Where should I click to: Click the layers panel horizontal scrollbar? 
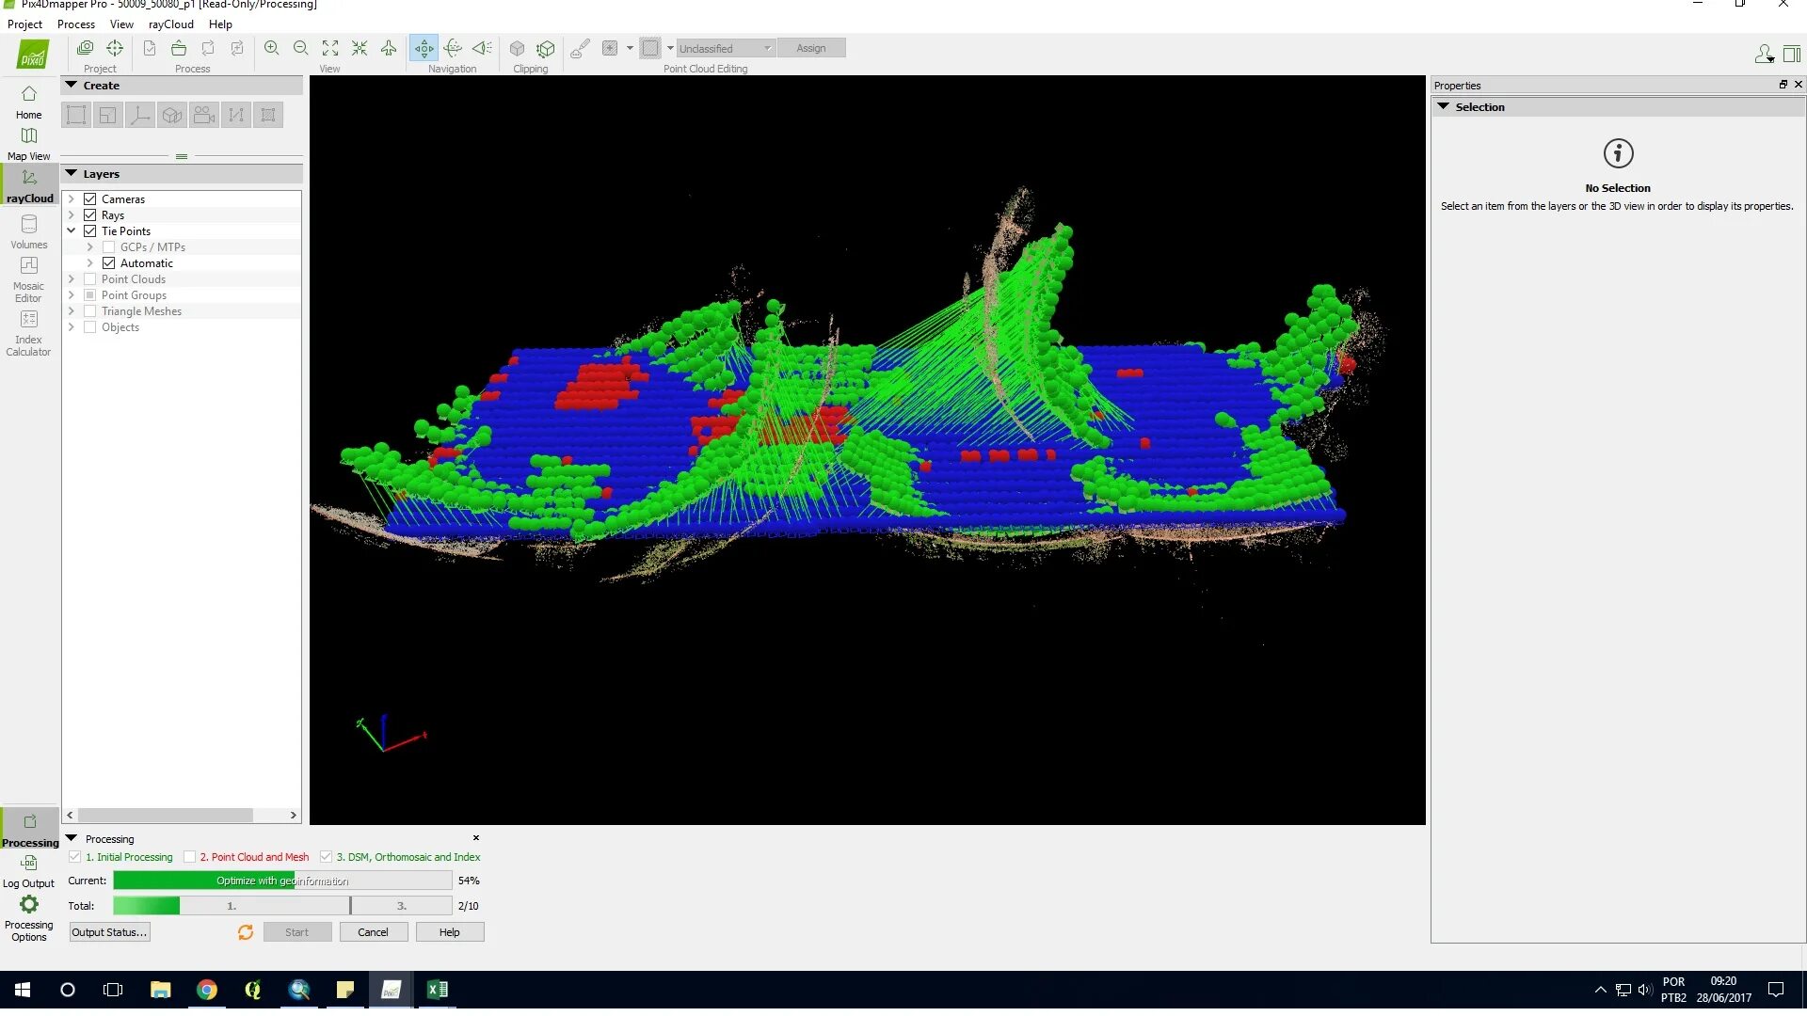(x=165, y=816)
